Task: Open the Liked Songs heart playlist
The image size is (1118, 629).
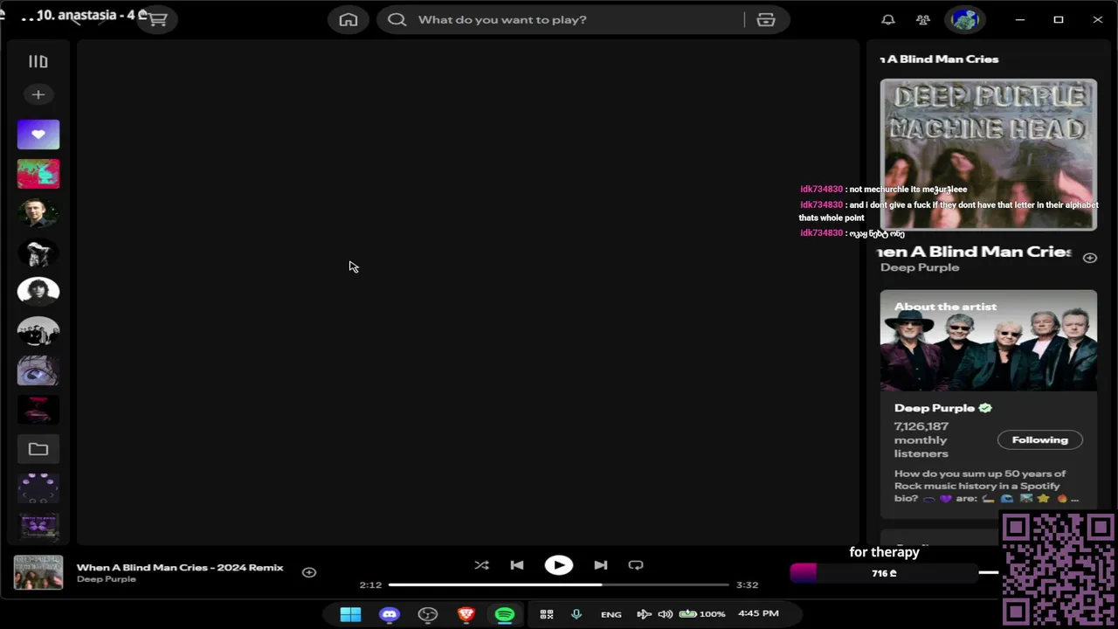Action: tap(38, 135)
